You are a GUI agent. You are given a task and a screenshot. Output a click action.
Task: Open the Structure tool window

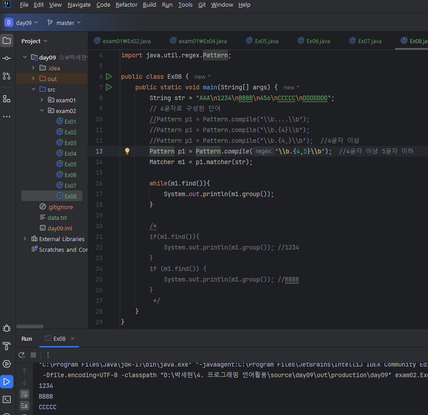pyautogui.click(x=7, y=98)
